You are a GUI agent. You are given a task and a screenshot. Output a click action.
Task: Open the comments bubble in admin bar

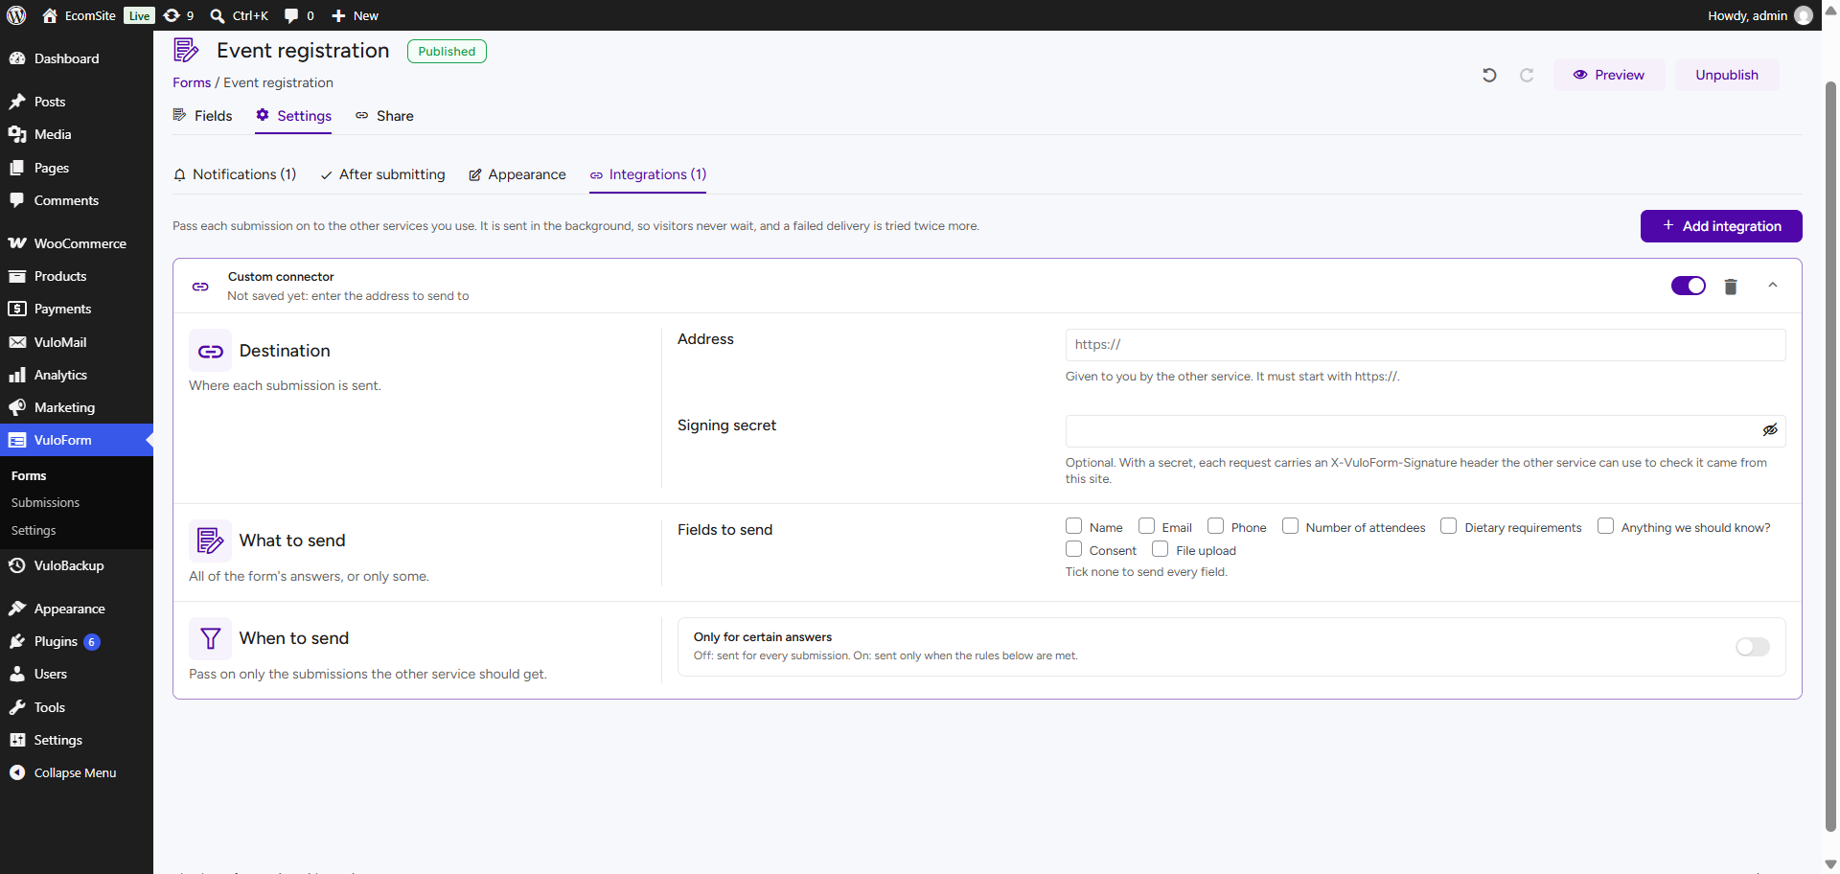(x=299, y=15)
